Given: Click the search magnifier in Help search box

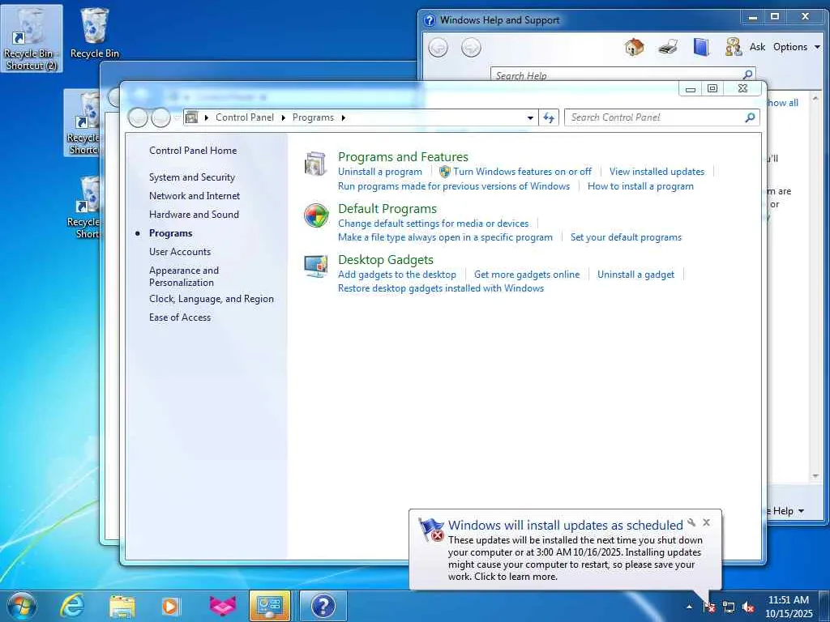Looking at the screenshot, I should click(x=747, y=75).
